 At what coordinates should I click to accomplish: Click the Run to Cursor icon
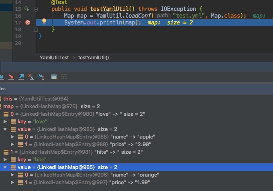coord(41,77)
